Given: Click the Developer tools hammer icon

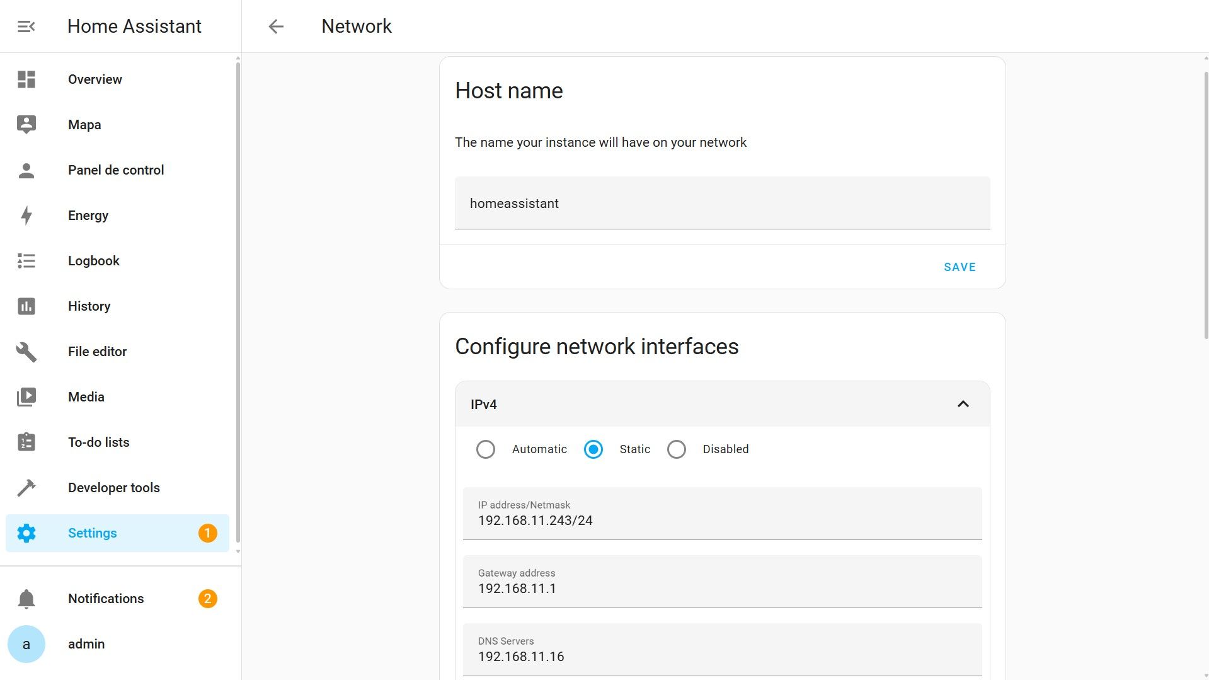Looking at the screenshot, I should coord(26,488).
